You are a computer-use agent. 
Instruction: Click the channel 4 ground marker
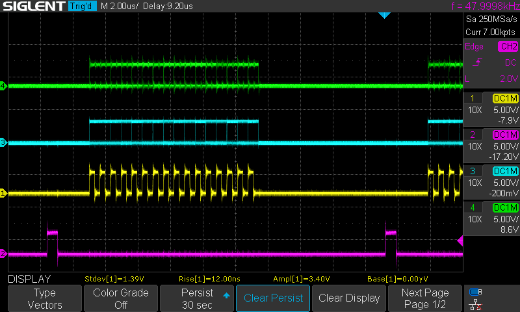click(x=3, y=86)
